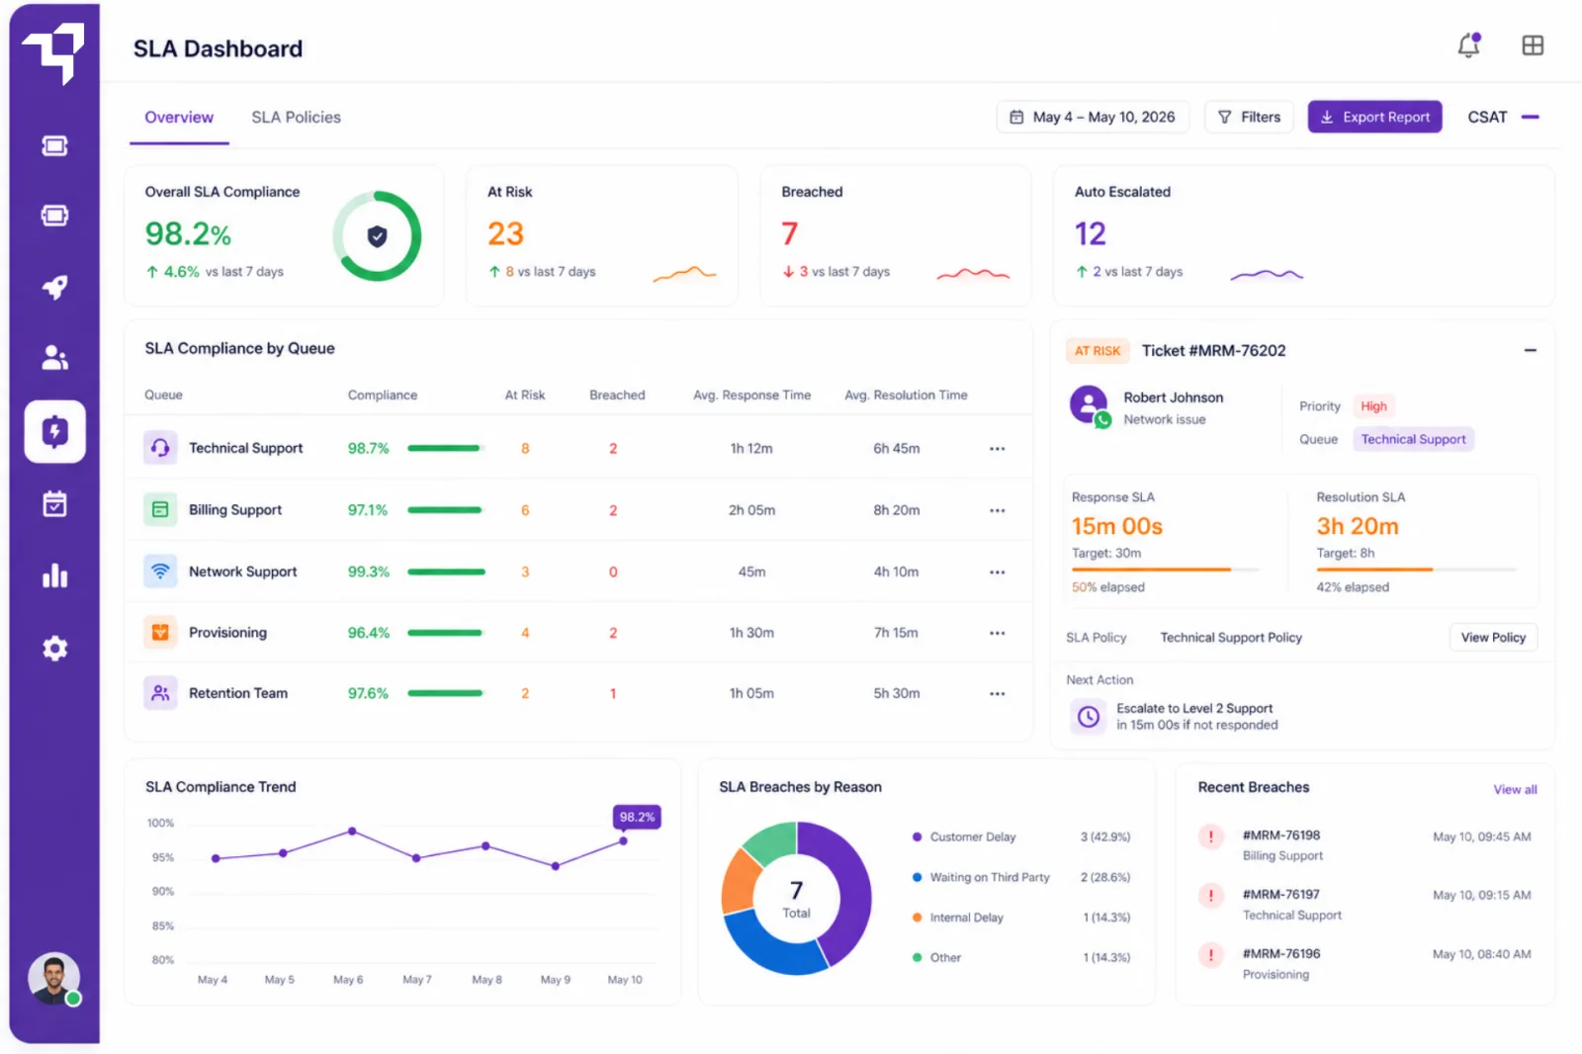1582x1054 pixels.
Task: Open the calendar check icon in sidebar
Action: pyautogui.click(x=54, y=503)
